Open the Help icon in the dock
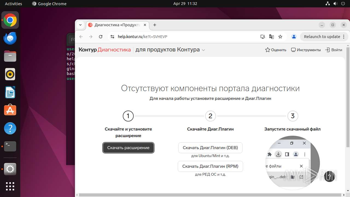 pyautogui.click(x=10, y=128)
